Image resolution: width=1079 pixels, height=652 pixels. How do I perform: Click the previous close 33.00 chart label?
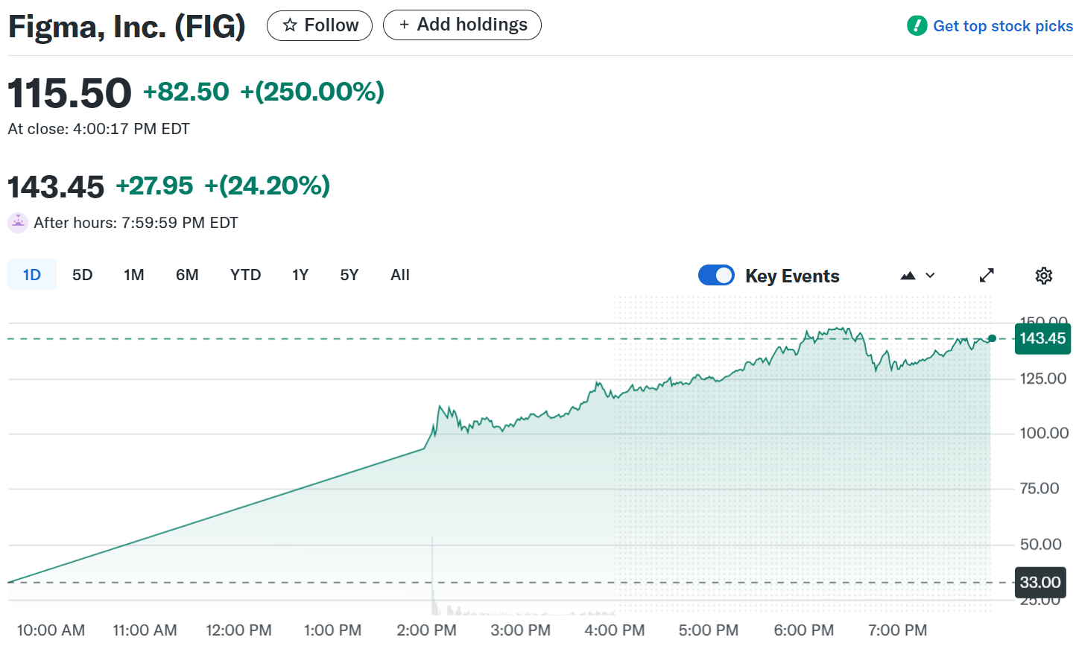(x=1040, y=583)
